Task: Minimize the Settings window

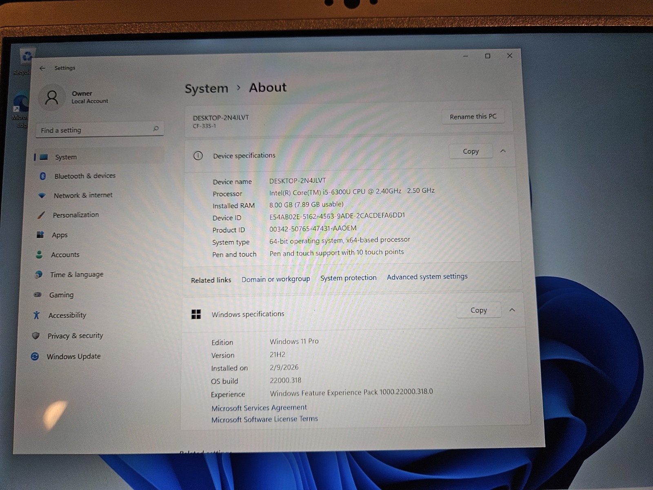Action: pyautogui.click(x=466, y=56)
